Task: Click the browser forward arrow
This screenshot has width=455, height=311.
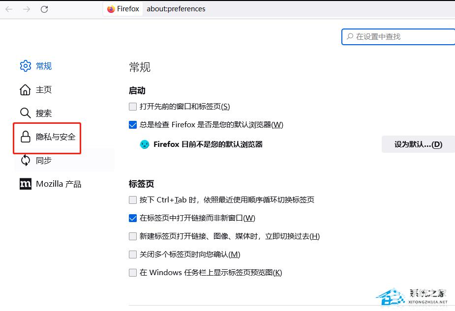Action: [x=27, y=9]
